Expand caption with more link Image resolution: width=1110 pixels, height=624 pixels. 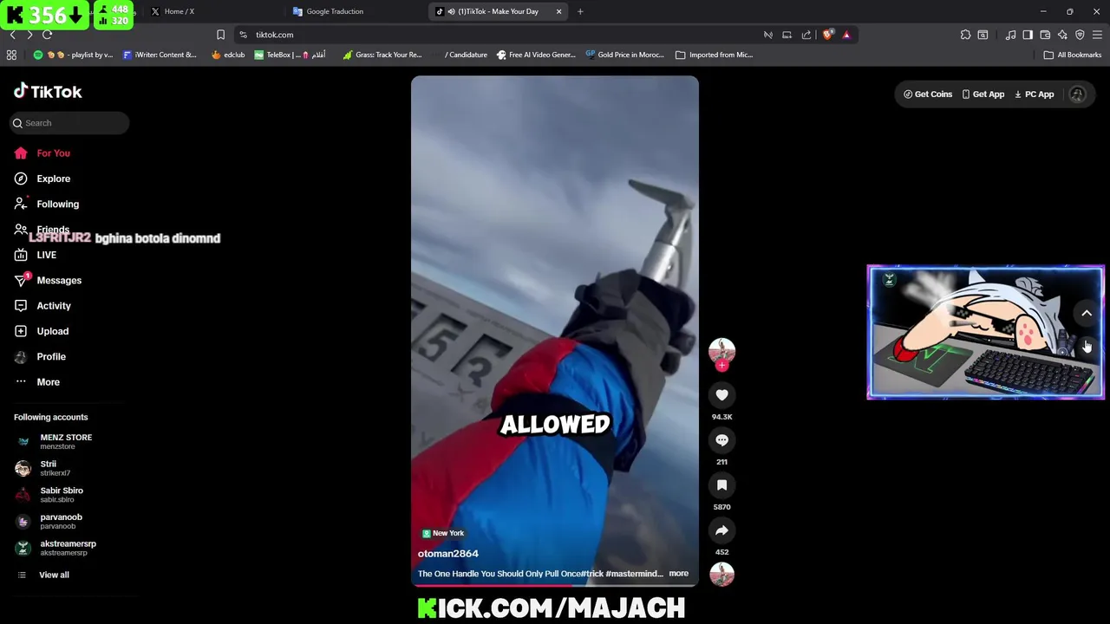(x=678, y=574)
